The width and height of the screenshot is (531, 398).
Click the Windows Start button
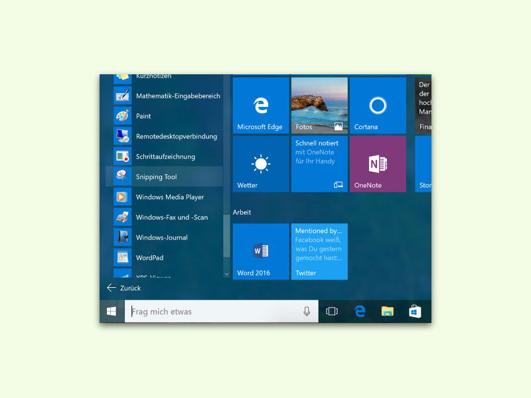(112, 311)
